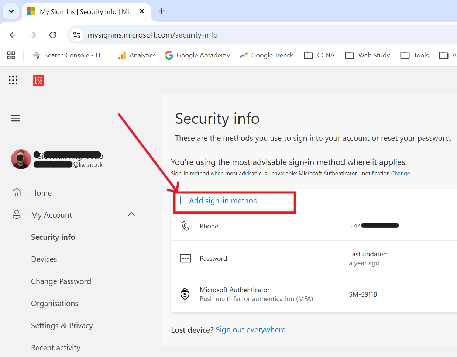Screen dimensions: 457x357
Task: Click the plus icon beside Add sign-in method
Action: [x=180, y=200]
